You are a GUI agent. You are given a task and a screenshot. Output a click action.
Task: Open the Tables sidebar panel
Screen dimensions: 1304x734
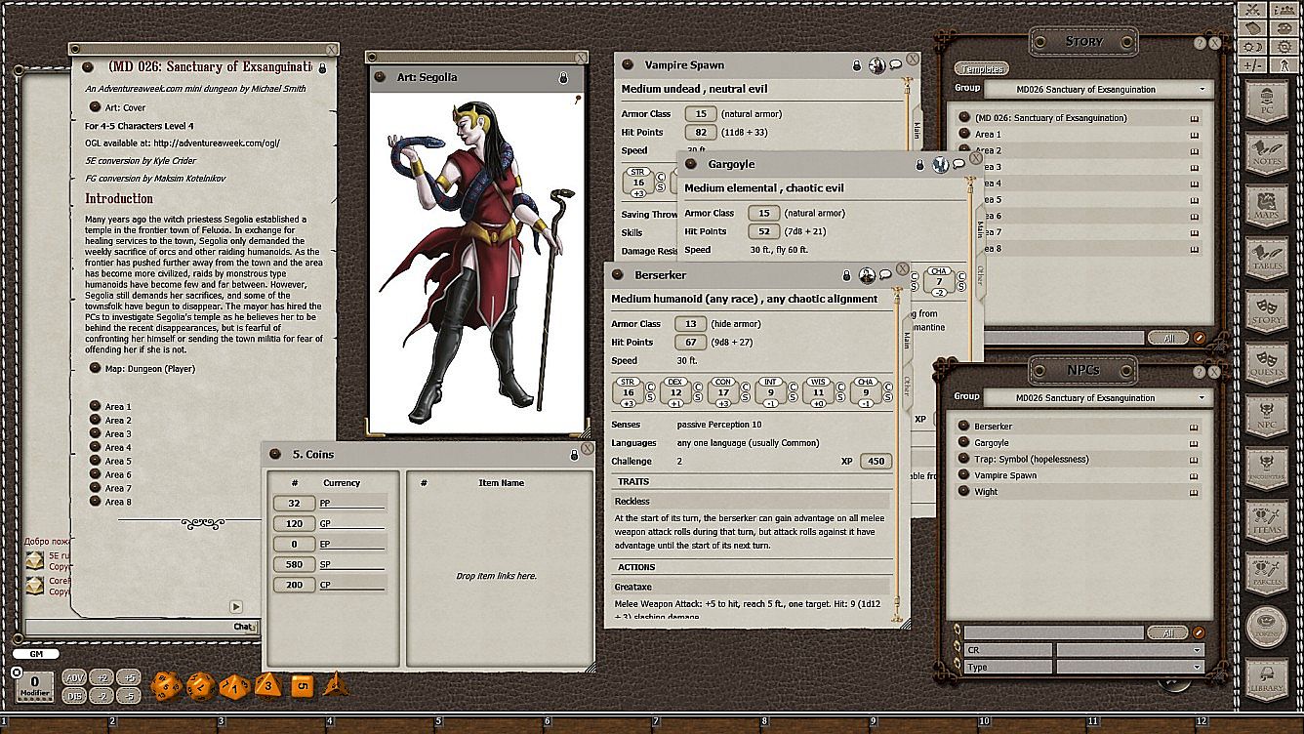tap(1267, 257)
